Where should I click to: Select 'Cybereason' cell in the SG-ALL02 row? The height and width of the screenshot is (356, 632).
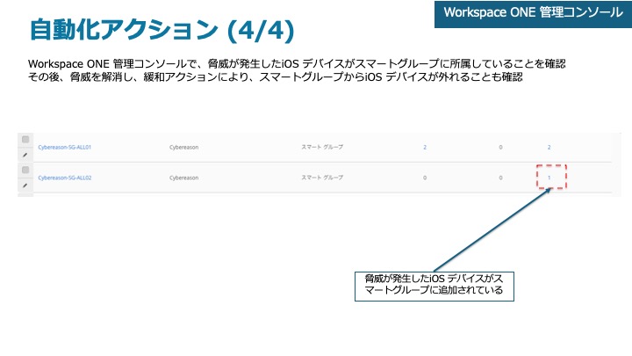183,178
